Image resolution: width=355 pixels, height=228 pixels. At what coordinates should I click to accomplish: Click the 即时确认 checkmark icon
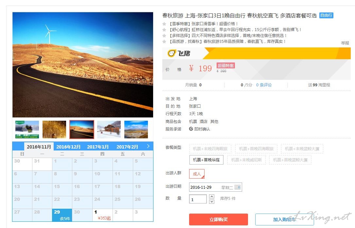pyautogui.click(x=191, y=129)
